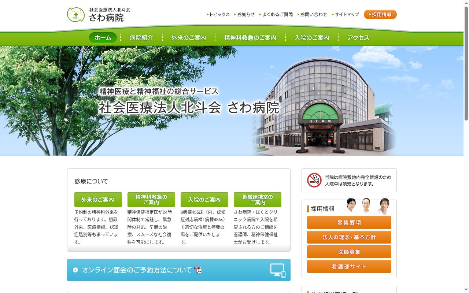Open 法人の理念・基本方針 button
This screenshot has height=293, width=469.
click(349, 237)
